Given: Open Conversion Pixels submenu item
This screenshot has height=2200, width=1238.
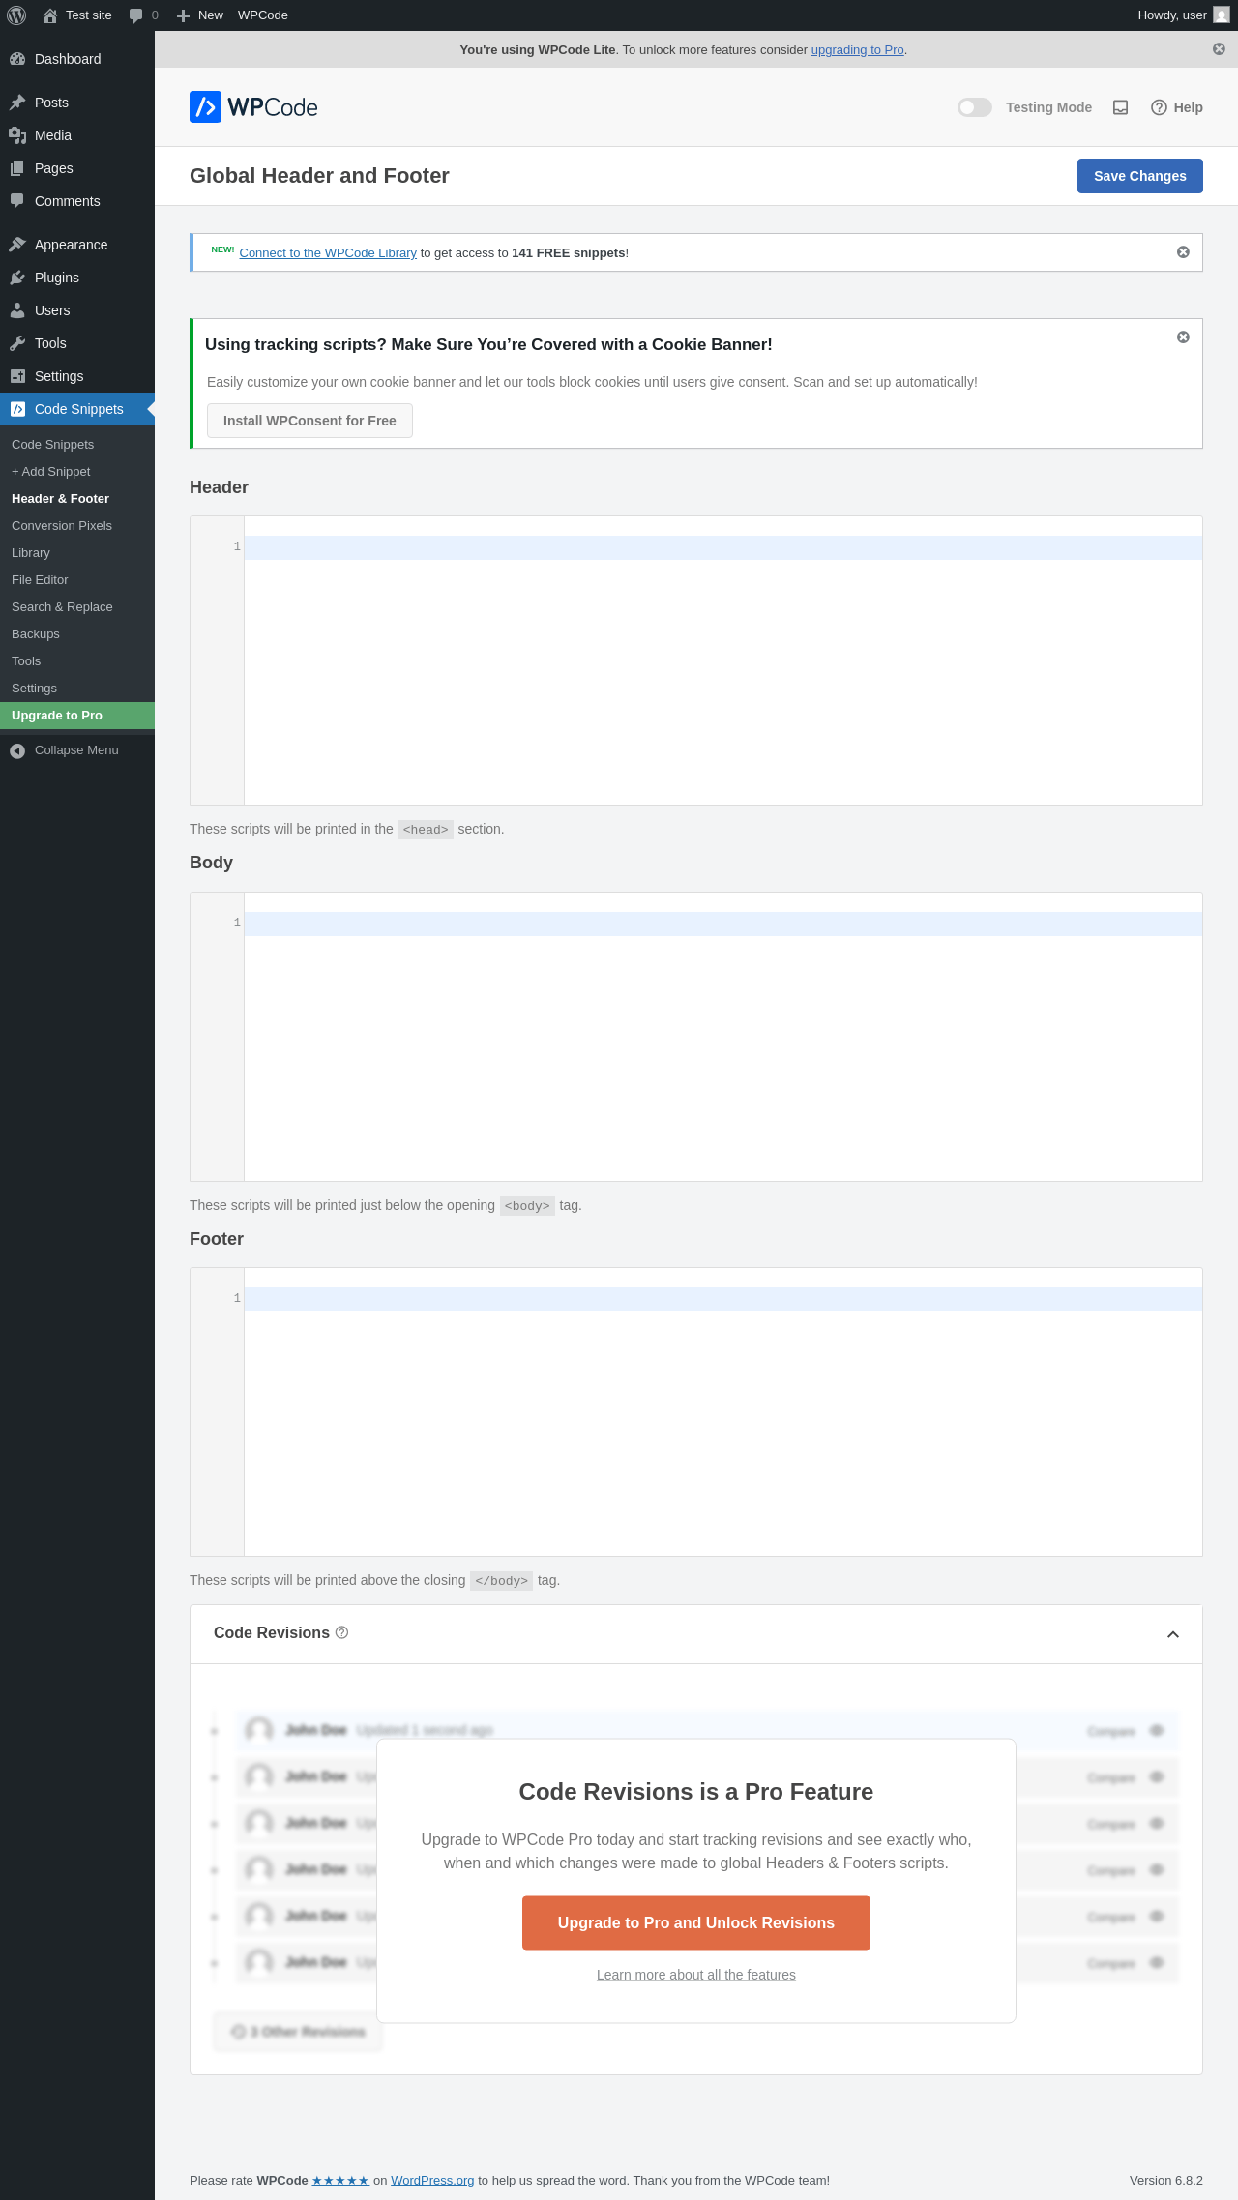Looking at the screenshot, I should 77,526.
